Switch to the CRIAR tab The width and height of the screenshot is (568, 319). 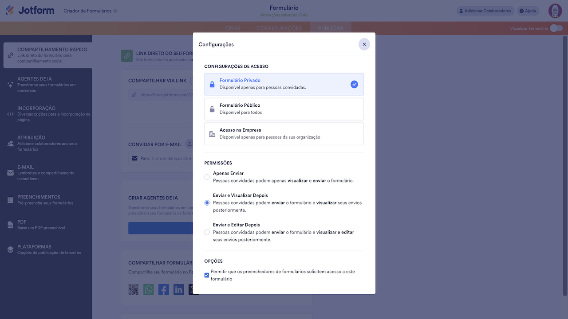(233, 28)
